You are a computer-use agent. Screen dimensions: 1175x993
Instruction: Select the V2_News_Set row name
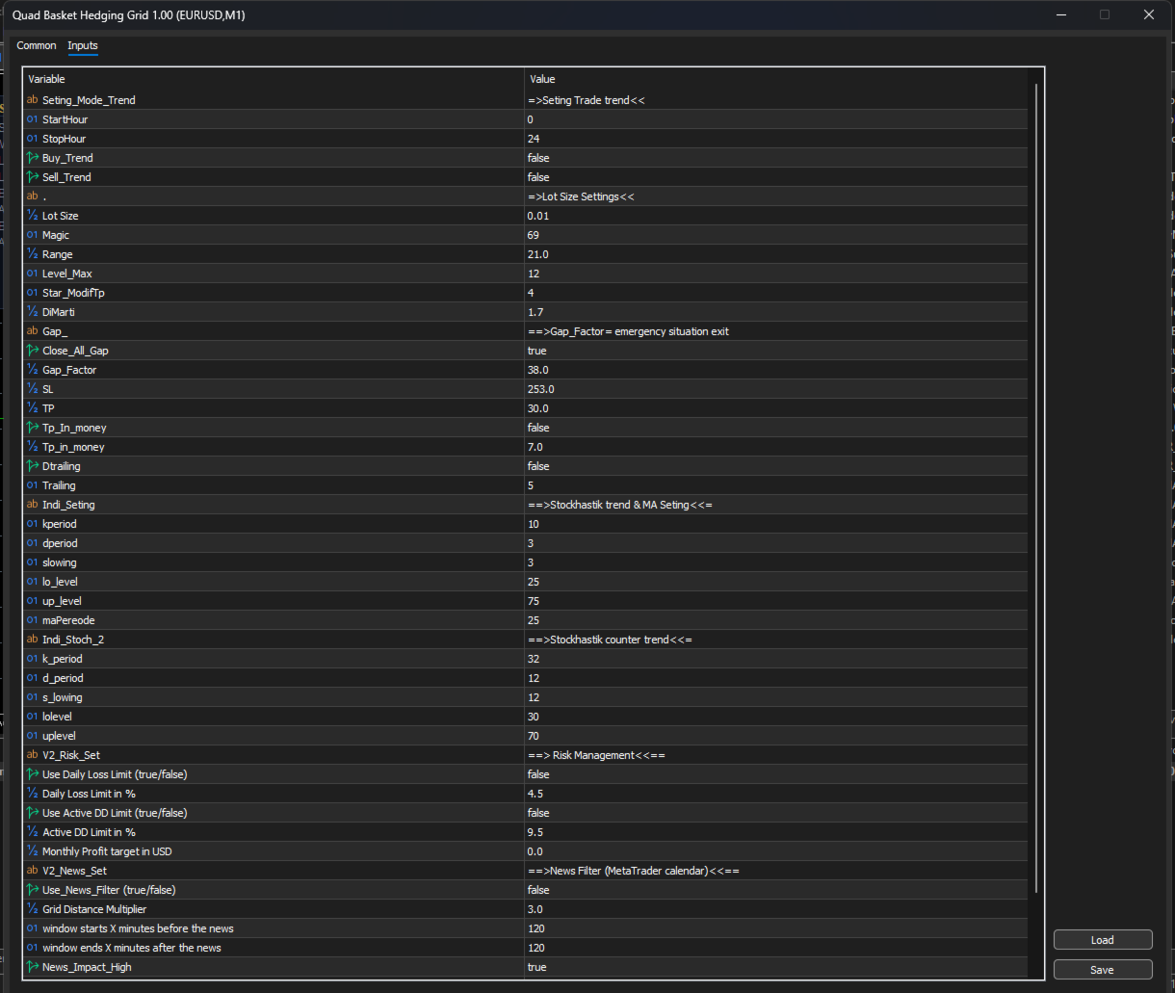pos(74,871)
